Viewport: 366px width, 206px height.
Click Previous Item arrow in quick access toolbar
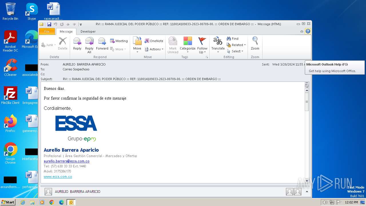[x=68, y=24]
